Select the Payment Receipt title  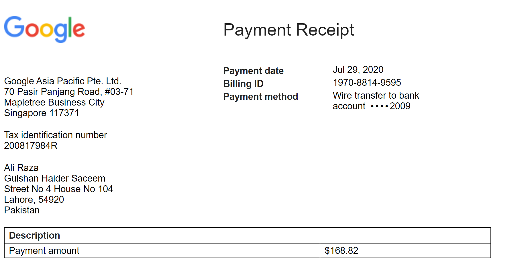point(288,30)
